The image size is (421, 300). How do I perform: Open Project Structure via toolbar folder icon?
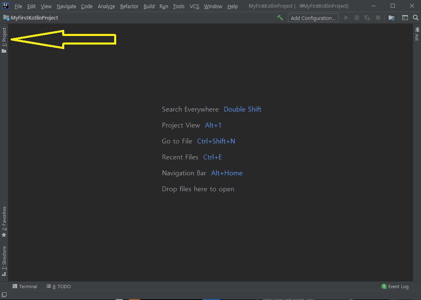tap(392, 18)
